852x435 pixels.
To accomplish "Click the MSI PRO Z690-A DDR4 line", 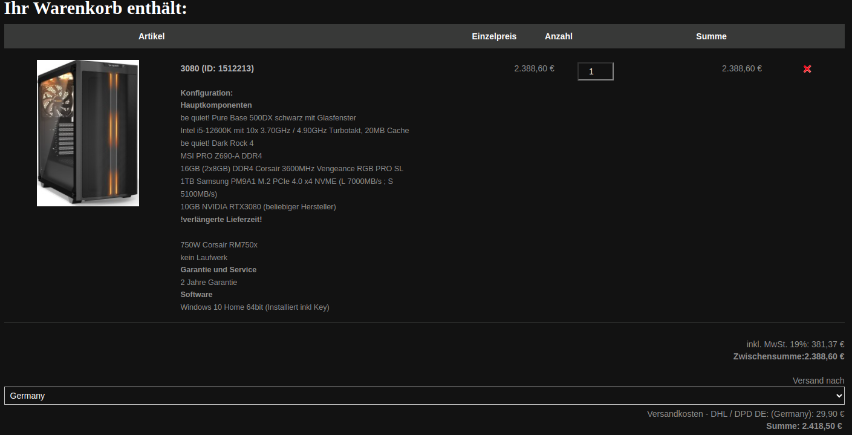I will tap(221, 156).
